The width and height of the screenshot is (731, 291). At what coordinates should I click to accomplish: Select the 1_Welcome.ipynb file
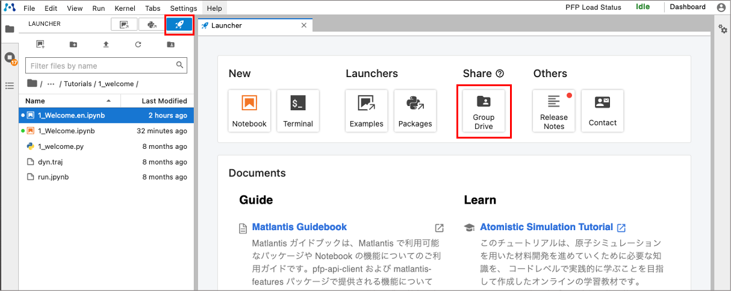click(x=66, y=131)
